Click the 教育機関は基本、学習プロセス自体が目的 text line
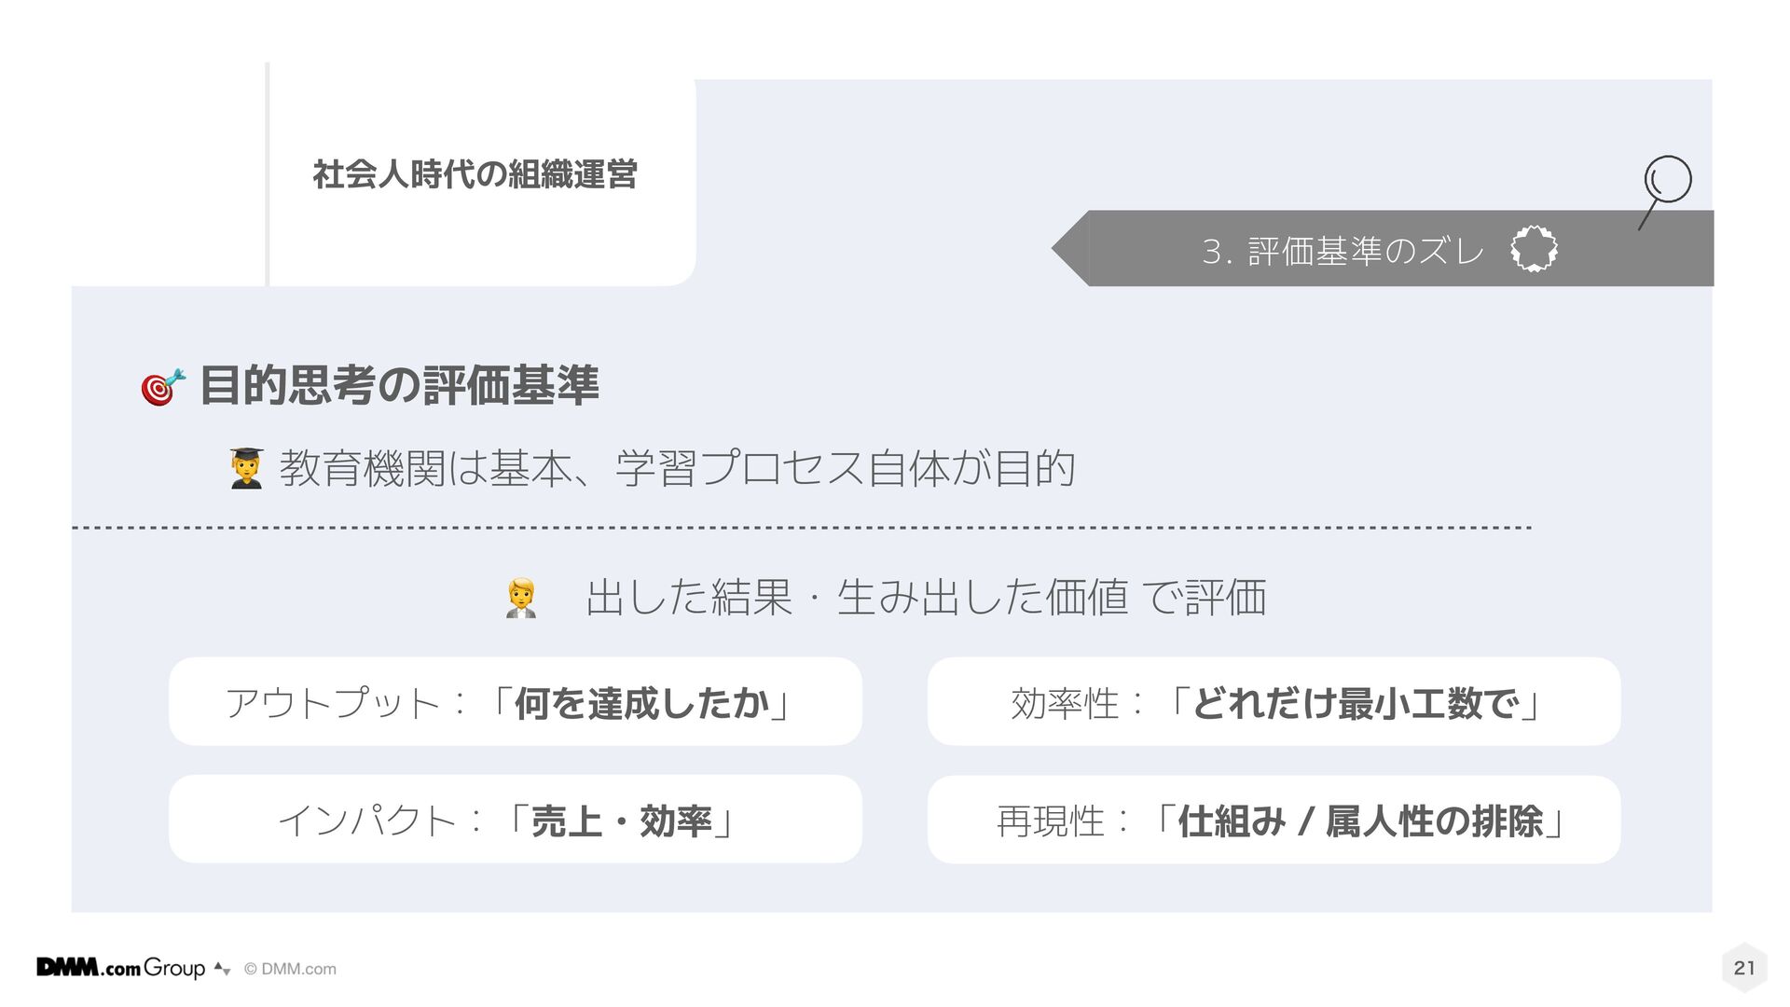The height and width of the screenshot is (1007, 1790). click(x=677, y=468)
